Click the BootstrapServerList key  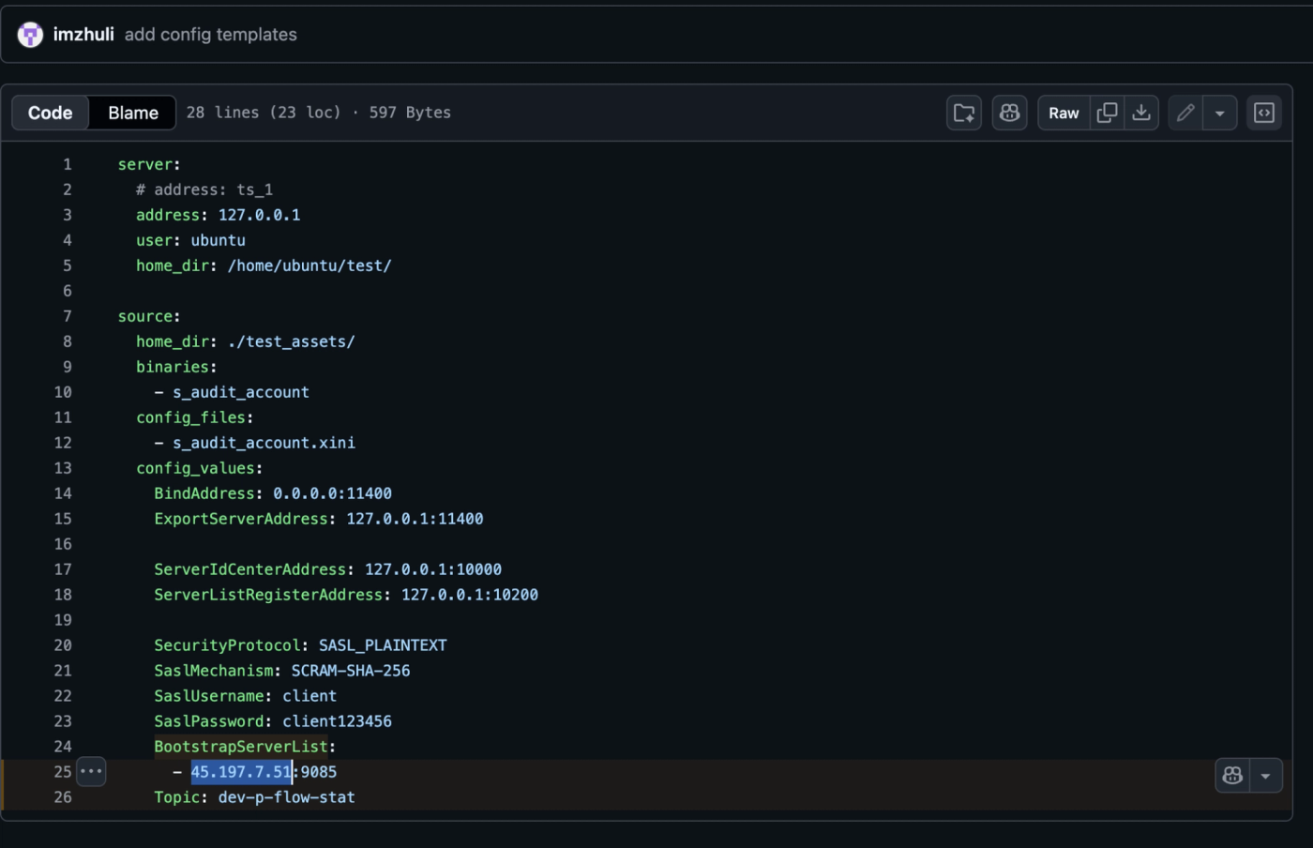[x=241, y=747]
